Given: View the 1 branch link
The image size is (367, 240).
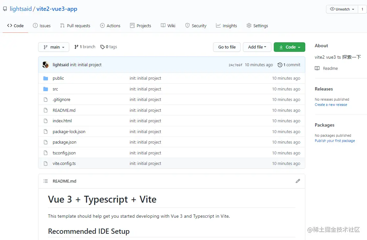Looking at the screenshot, I should click(85, 47).
